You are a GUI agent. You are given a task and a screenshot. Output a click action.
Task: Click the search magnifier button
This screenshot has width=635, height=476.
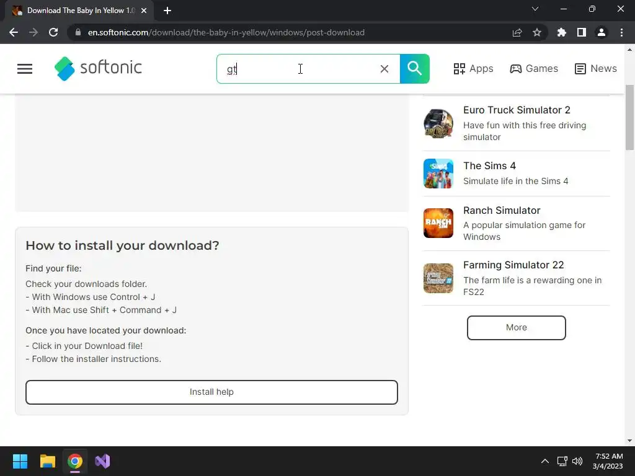pyautogui.click(x=414, y=69)
